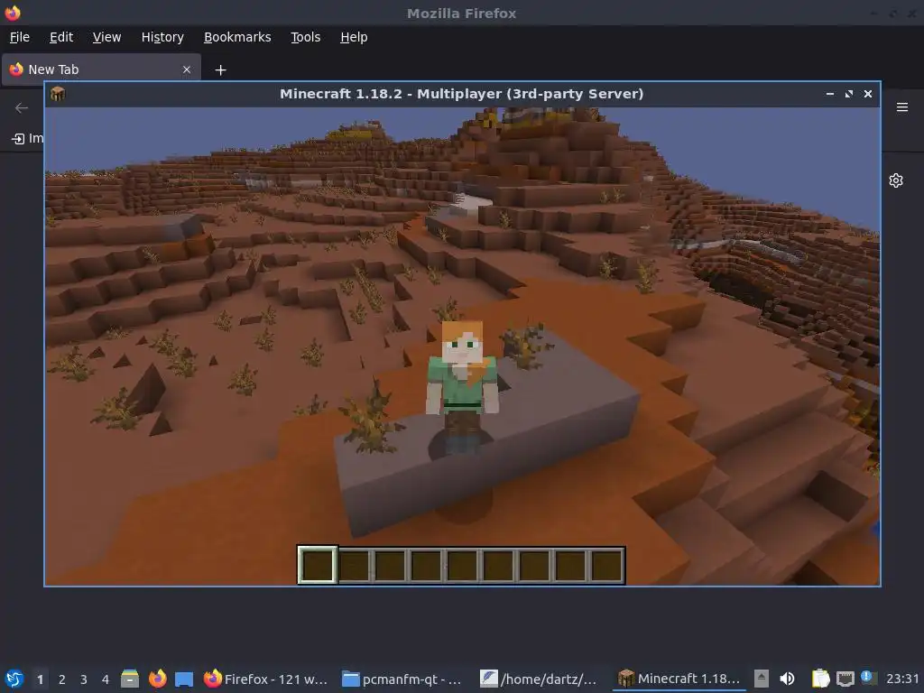Click the removable media eject tray icon

click(762, 679)
